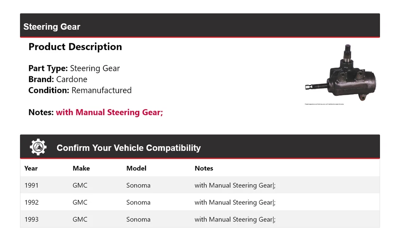
Task: Click the Steering Gear header bar title
Action: 52,27
